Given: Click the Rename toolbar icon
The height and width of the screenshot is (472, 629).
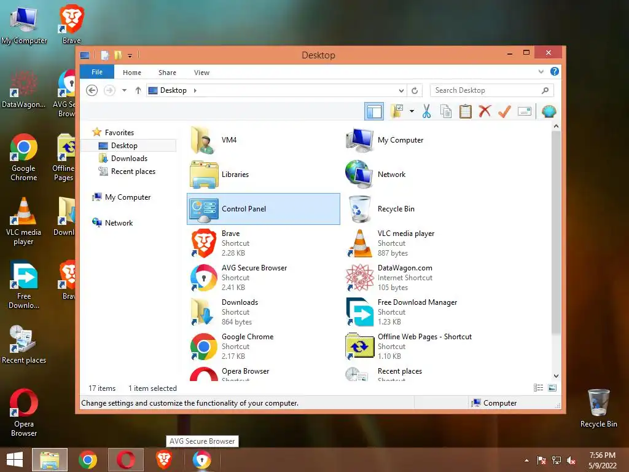Looking at the screenshot, I should coord(525,111).
